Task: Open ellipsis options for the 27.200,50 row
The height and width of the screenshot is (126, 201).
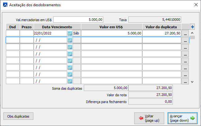Action: click(185, 33)
